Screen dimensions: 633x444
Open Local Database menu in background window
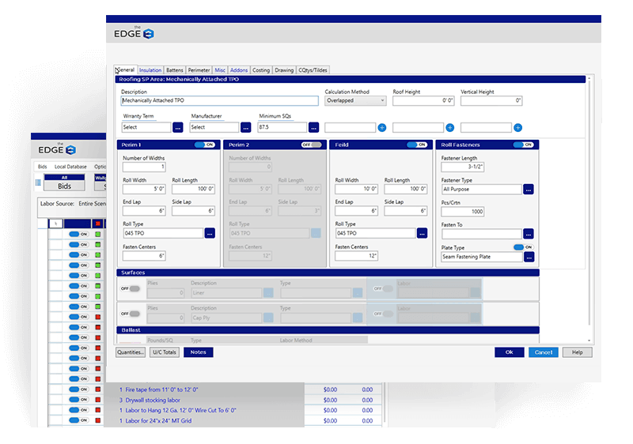[x=70, y=167]
